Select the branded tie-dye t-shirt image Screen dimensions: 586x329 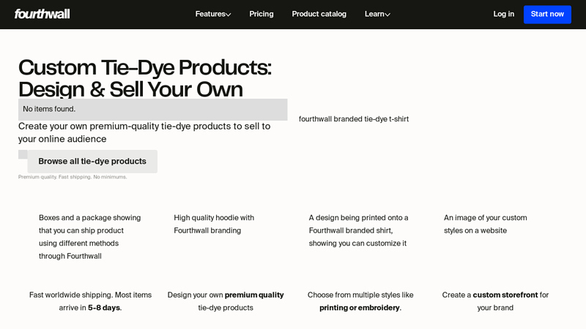354,119
